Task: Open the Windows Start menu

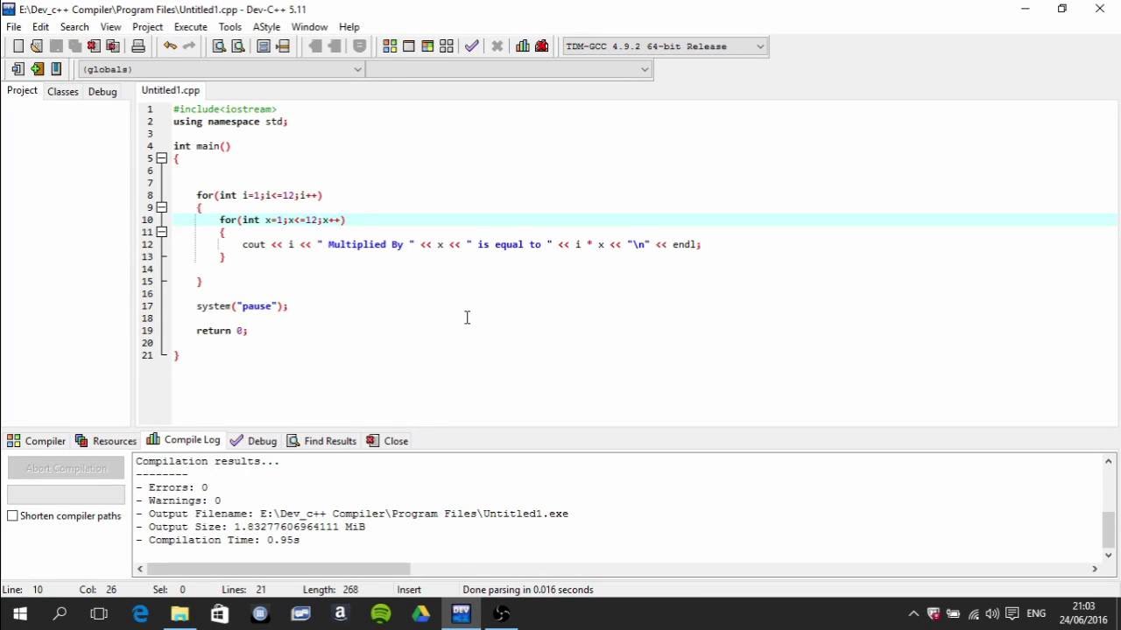Action: 19,613
